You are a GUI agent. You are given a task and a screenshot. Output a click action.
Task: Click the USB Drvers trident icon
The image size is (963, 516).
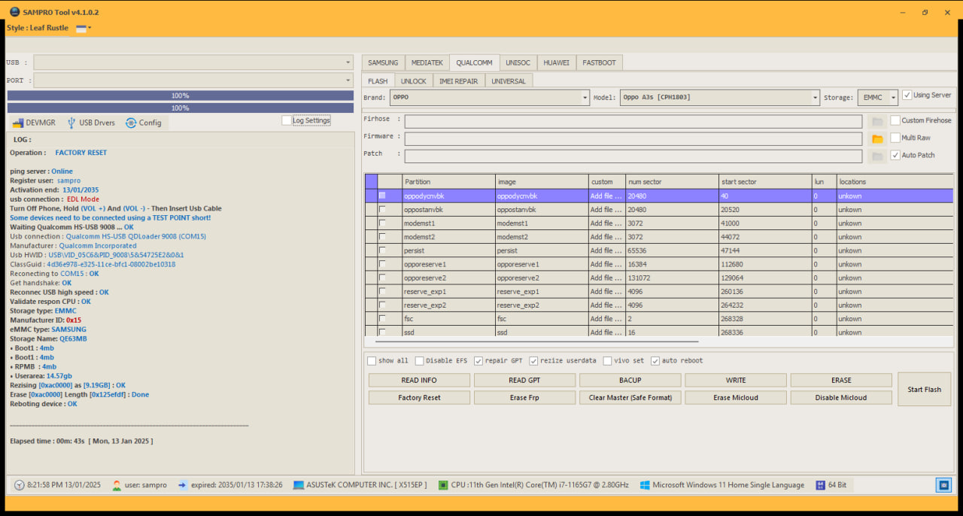click(x=71, y=123)
